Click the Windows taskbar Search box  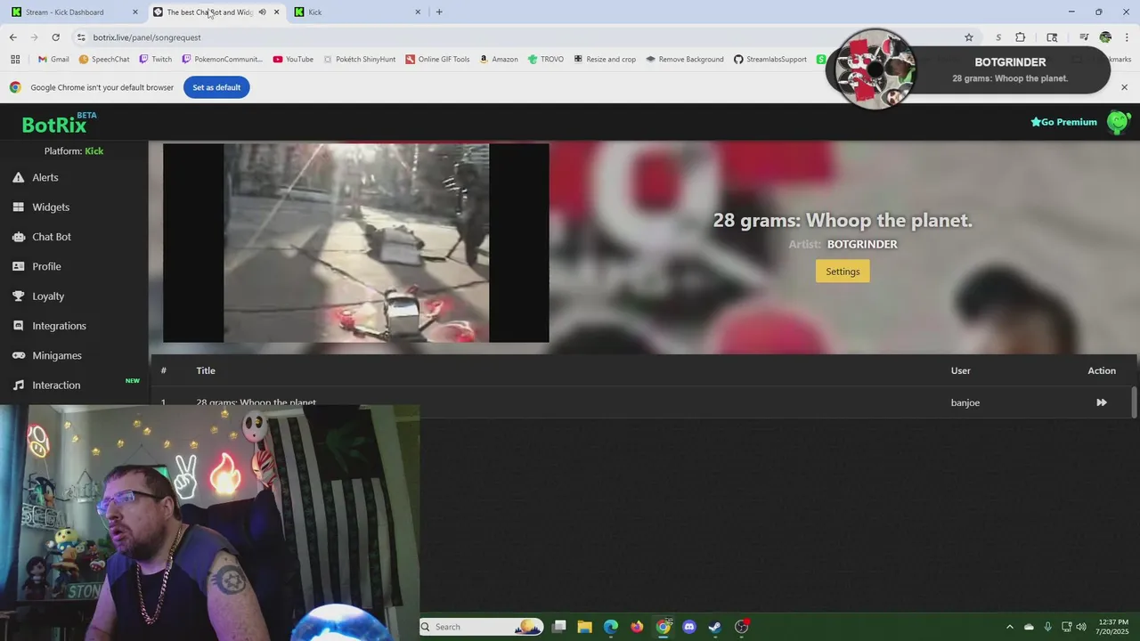pos(482,627)
